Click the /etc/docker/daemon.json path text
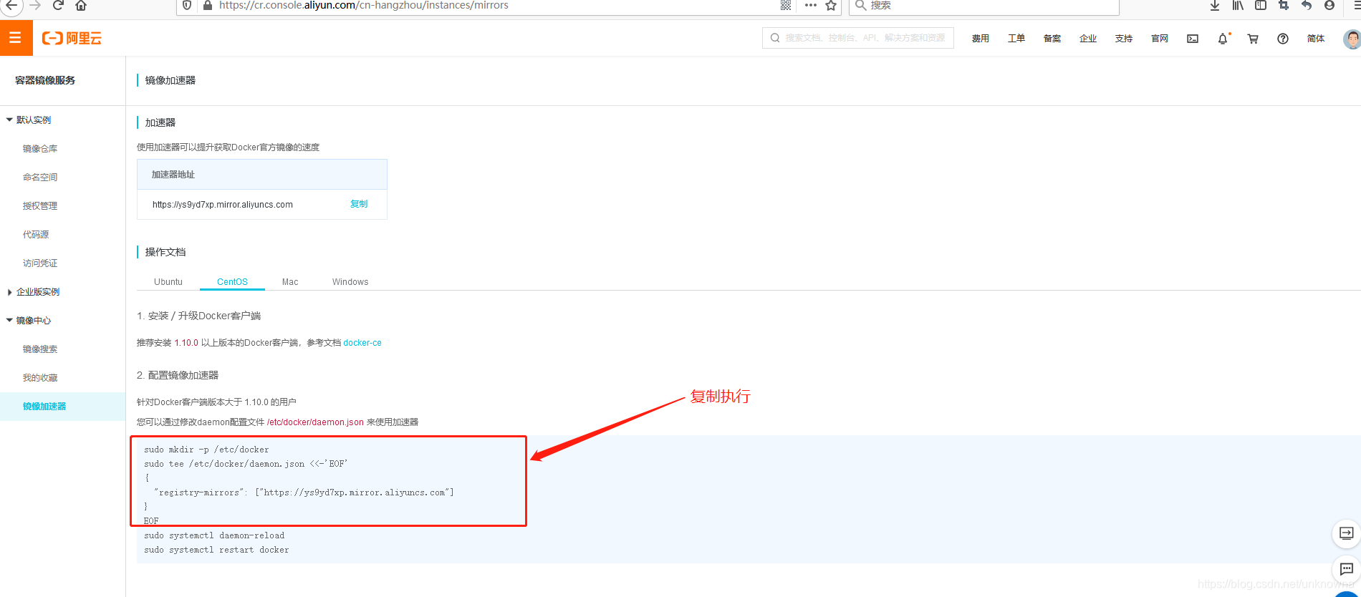The width and height of the screenshot is (1361, 597). (315, 422)
